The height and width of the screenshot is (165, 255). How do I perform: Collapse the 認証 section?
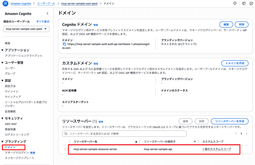tap(3, 81)
